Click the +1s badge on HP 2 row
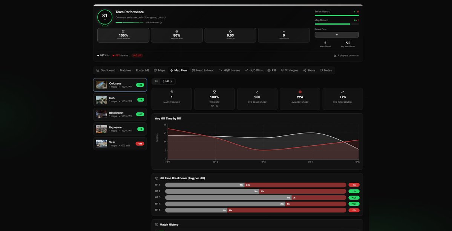This screenshot has height=231, width=452. [354, 191]
